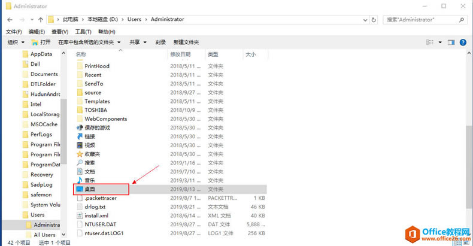Select the 链接 links folder icon
473x246 pixels.
pos(80,136)
